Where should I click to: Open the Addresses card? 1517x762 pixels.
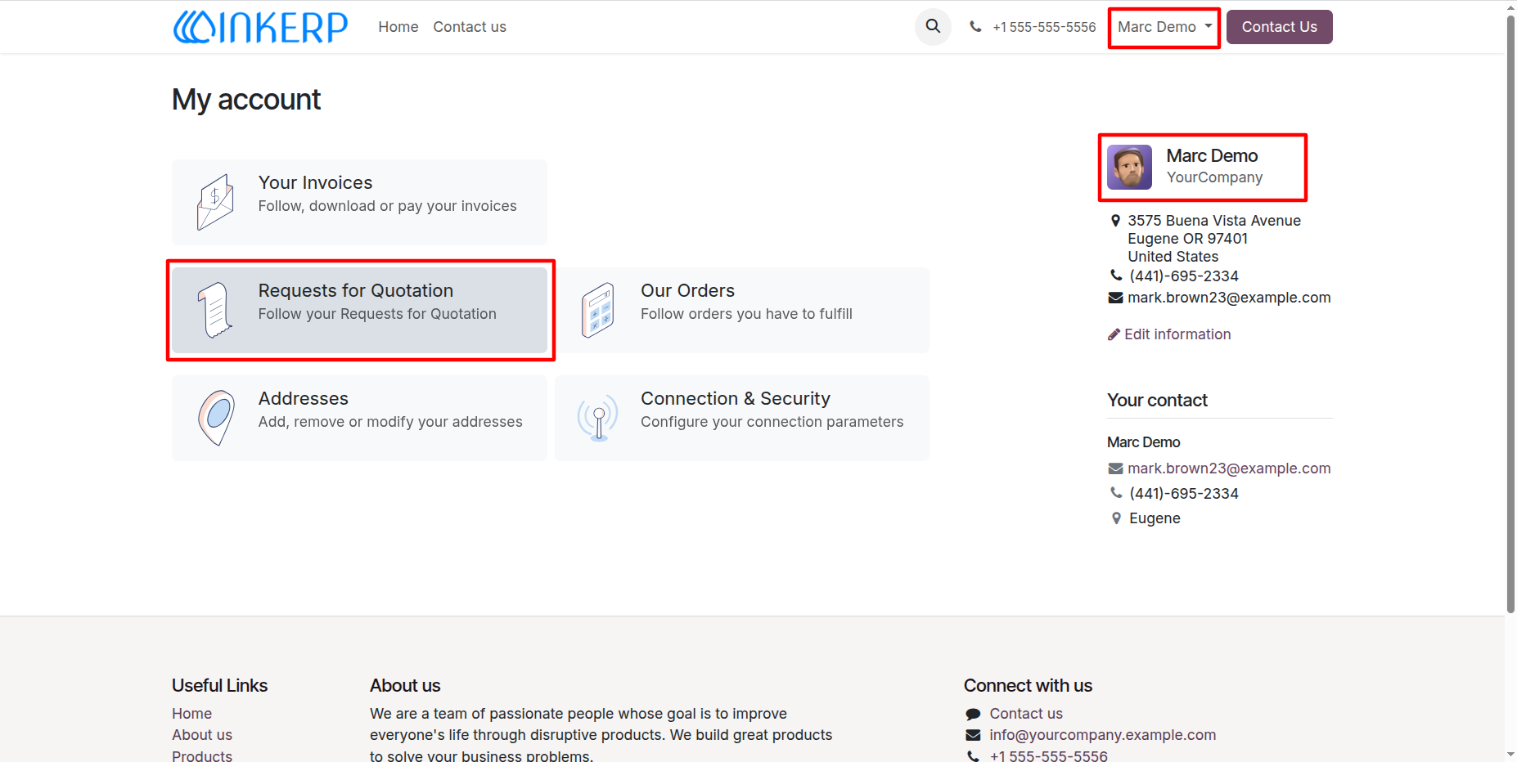[359, 418]
